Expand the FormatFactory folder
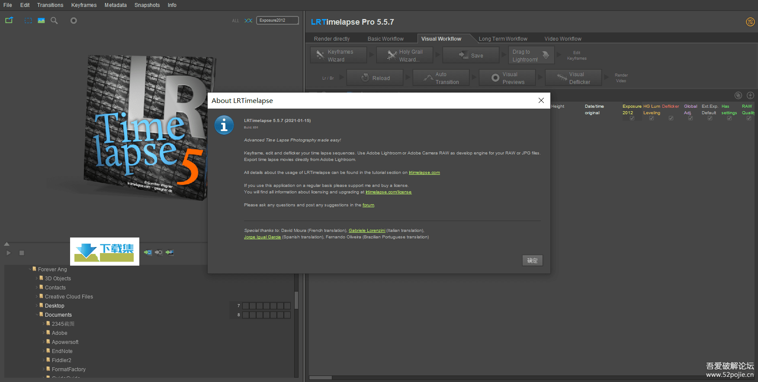The height and width of the screenshot is (382, 758). [x=44, y=369]
